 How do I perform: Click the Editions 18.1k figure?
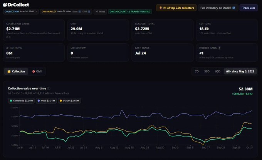pyautogui.click(x=204, y=29)
